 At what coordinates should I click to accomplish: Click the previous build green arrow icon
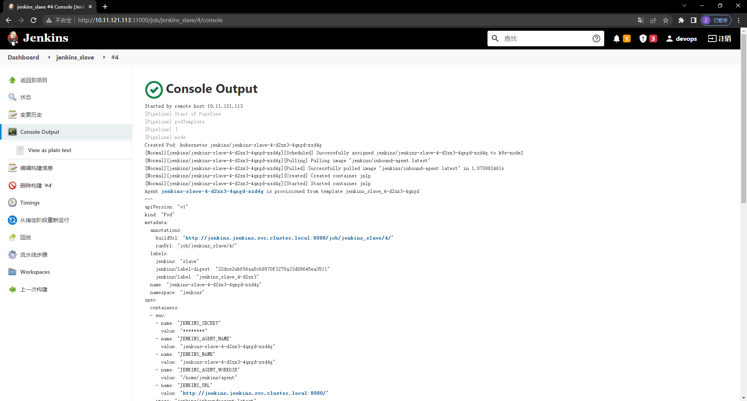coord(12,289)
